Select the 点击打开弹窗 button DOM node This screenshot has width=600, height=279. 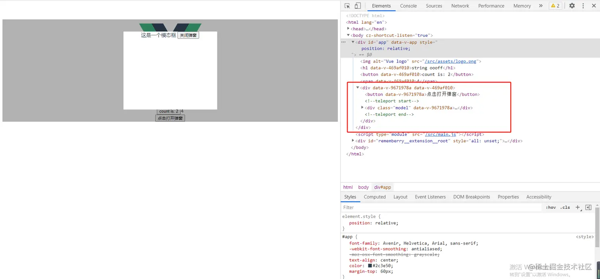422,94
